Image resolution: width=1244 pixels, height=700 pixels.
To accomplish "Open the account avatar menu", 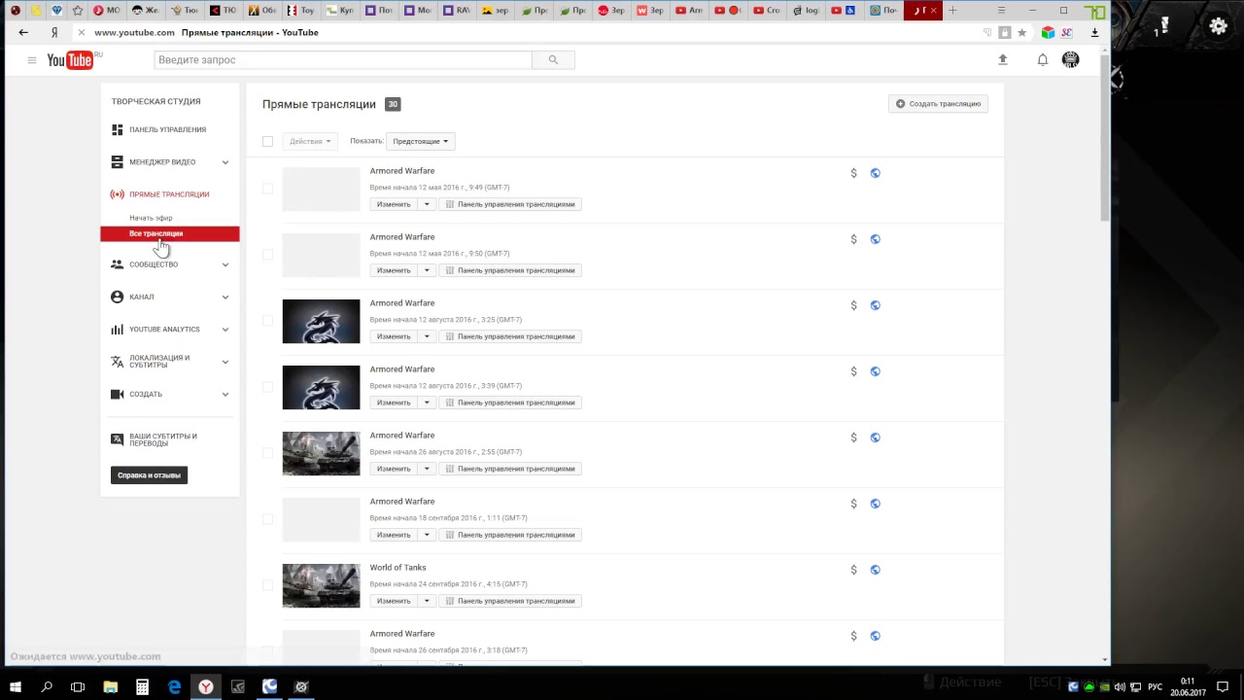I will click(x=1070, y=60).
